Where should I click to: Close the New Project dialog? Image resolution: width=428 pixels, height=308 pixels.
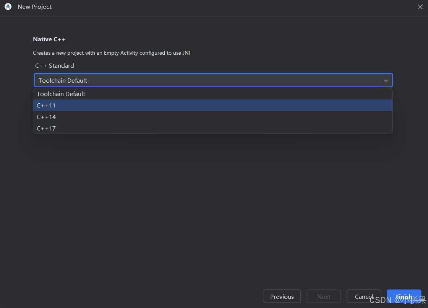(x=420, y=7)
